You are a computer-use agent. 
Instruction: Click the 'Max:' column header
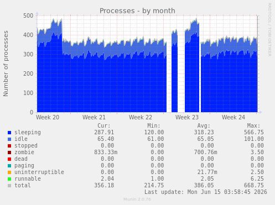pyautogui.click(x=253, y=126)
